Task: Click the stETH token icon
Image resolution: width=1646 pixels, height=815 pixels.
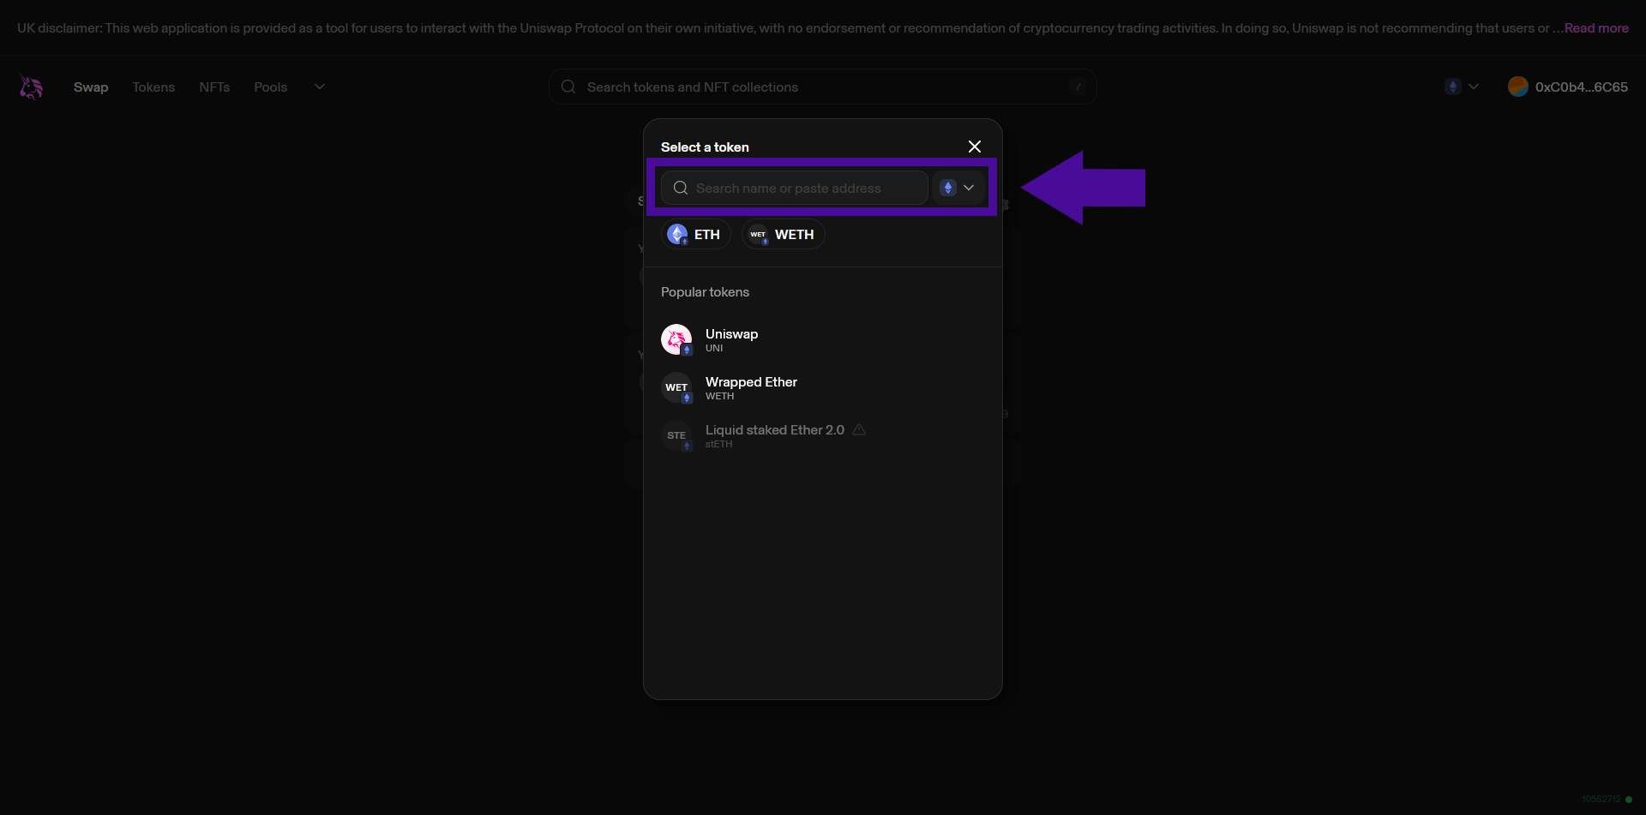Action: 676,435
